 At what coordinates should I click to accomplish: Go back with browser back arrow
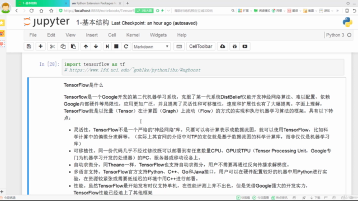click(x=16, y=11)
